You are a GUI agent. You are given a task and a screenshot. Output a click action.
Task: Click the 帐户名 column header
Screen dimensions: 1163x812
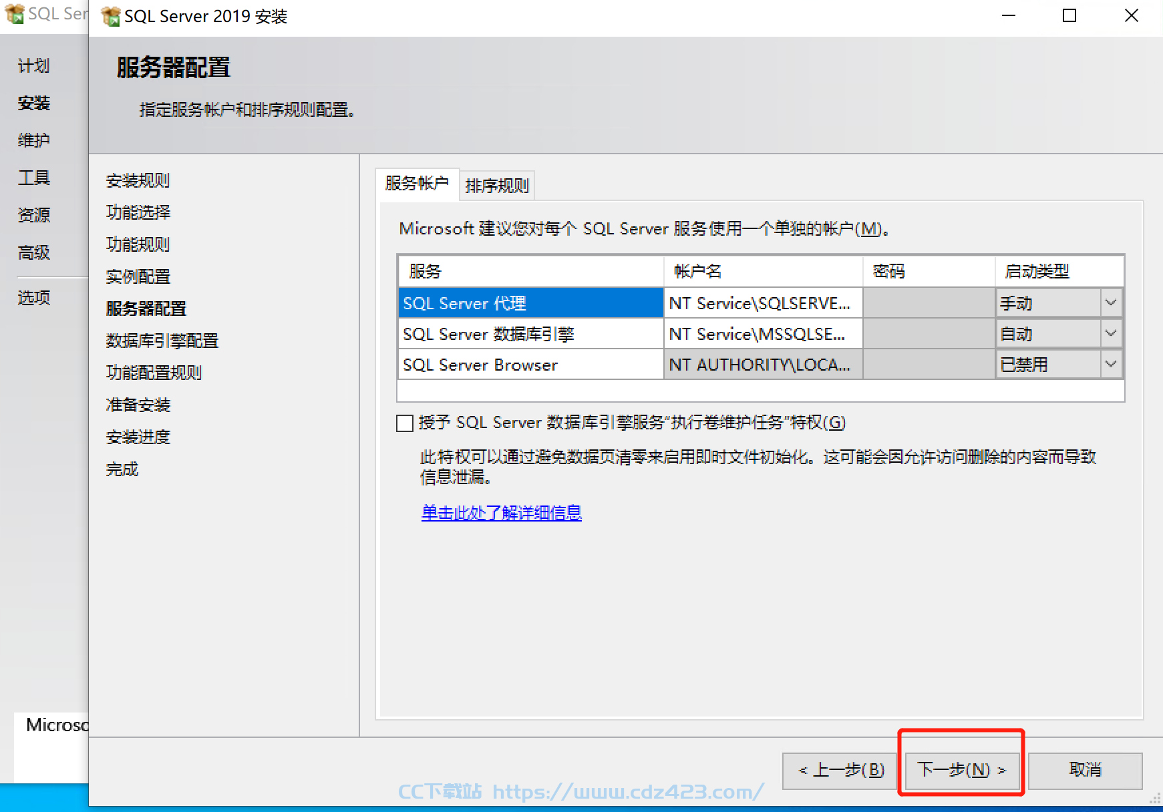tap(763, 271)
